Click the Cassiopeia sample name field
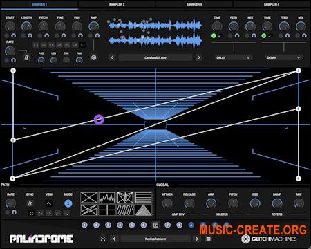The image size is (311, 249). click(x=155, y=57)
